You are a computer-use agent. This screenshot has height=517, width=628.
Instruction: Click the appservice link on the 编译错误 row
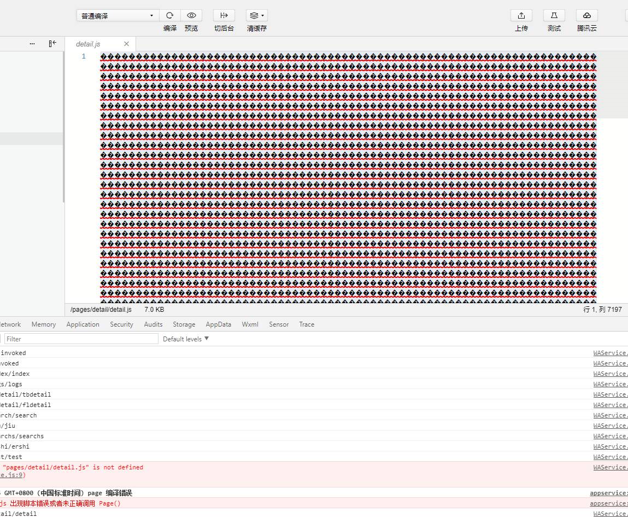point(609,493)
